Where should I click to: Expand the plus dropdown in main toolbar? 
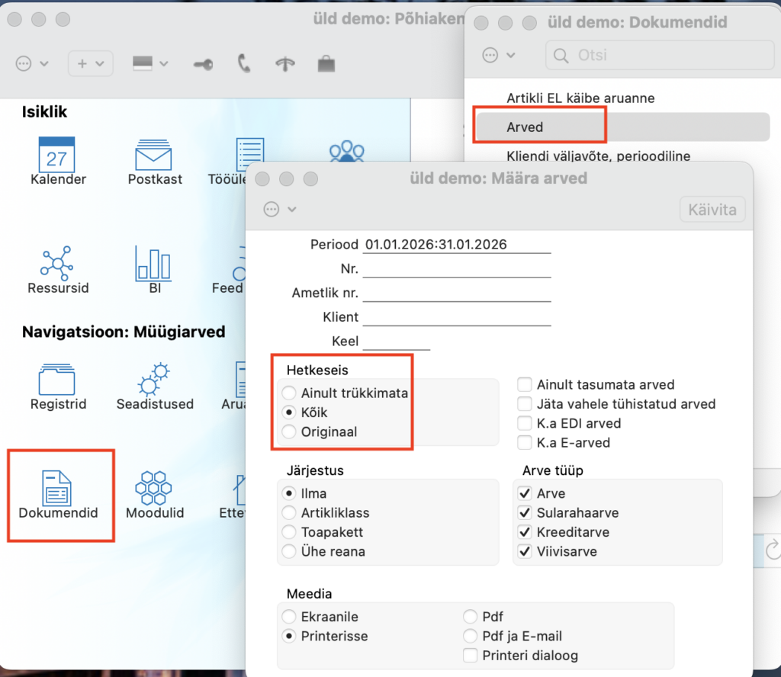pos(90,64)
